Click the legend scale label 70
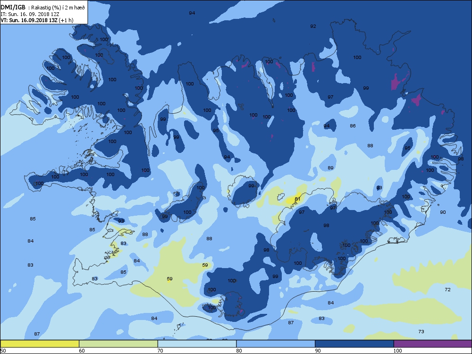Screen dimensions: 472x354 (x=160, y=351)
